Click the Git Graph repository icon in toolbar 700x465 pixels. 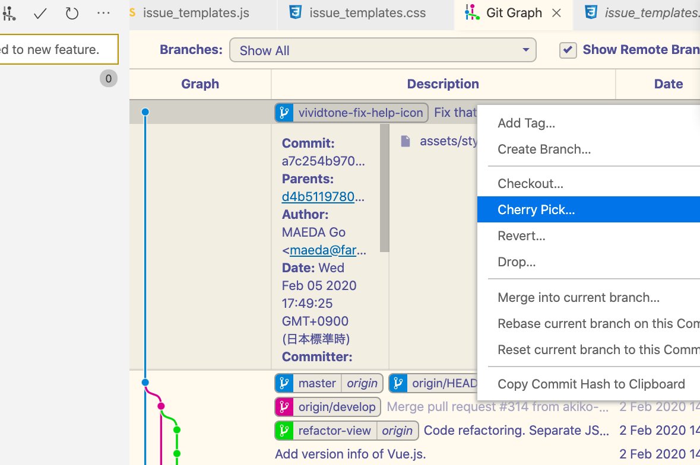(x=8, y=13)
